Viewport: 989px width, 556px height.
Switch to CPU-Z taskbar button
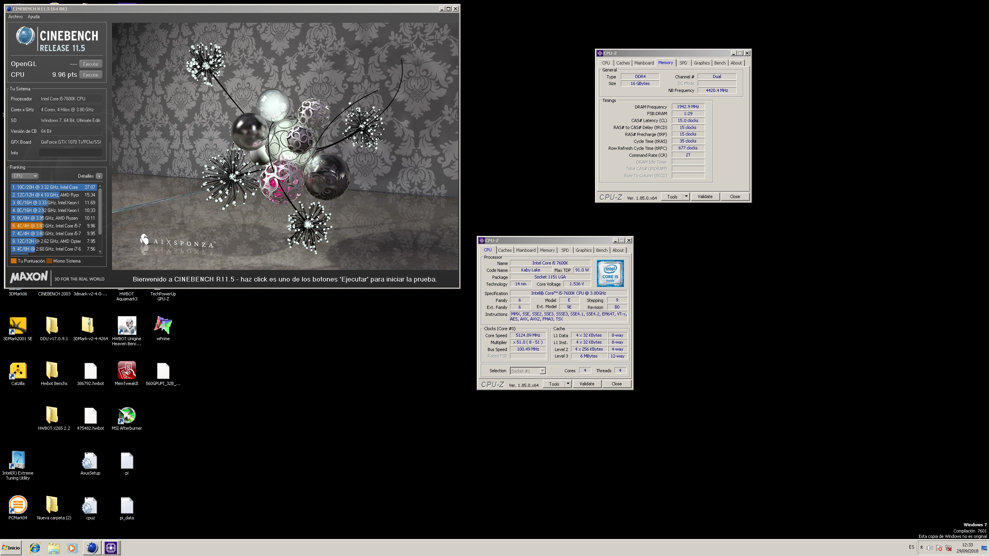[111, 548]
